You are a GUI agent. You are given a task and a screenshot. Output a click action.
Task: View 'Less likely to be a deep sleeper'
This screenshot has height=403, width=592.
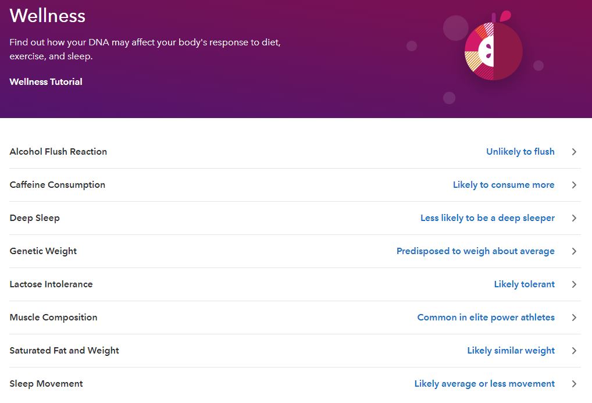[487, 218]
